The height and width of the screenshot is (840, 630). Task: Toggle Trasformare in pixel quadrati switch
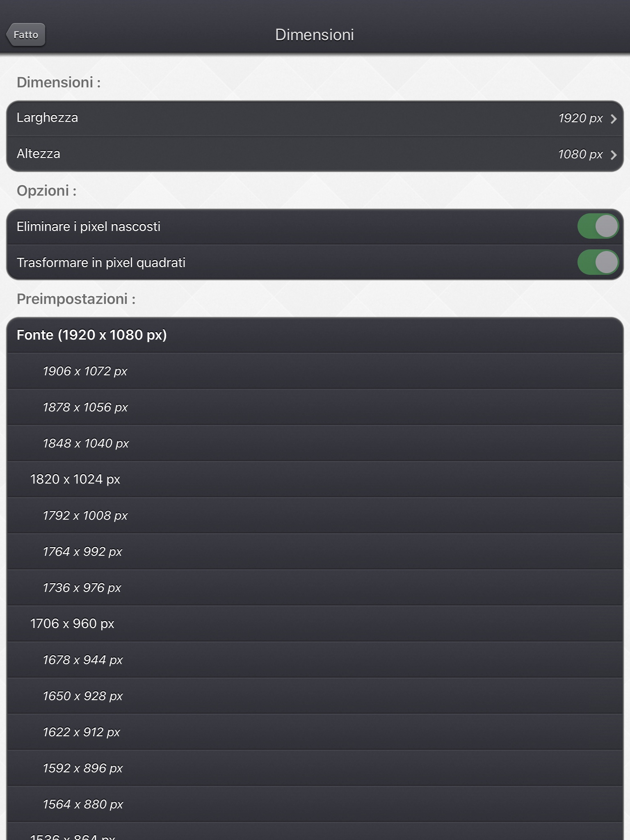point(598,262)
